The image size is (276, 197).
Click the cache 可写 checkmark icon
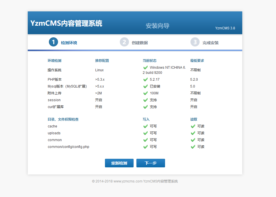[x=146, y=126]
